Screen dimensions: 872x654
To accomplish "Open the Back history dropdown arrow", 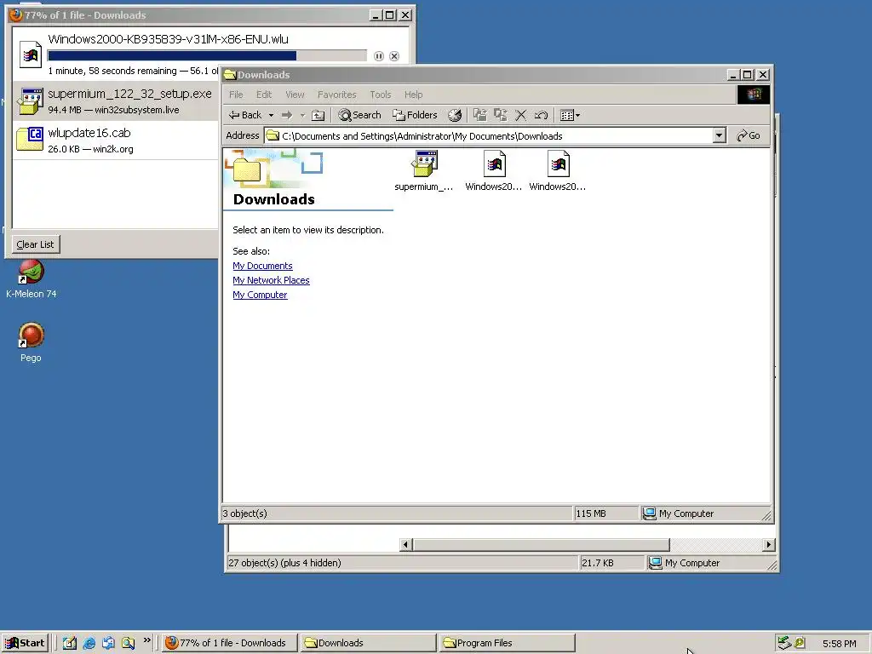I will [271, 115].
